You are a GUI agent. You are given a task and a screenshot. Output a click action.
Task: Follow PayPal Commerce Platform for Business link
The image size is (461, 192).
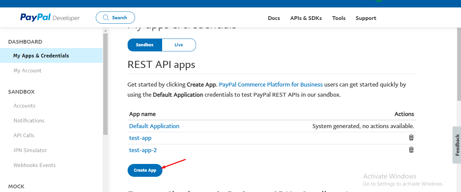[x=271, y=85]
